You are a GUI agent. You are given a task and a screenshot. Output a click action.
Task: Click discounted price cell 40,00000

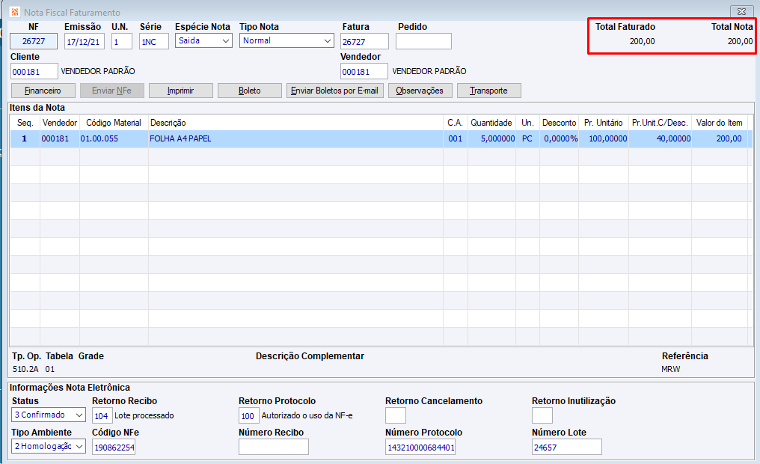tap(661, 138)
